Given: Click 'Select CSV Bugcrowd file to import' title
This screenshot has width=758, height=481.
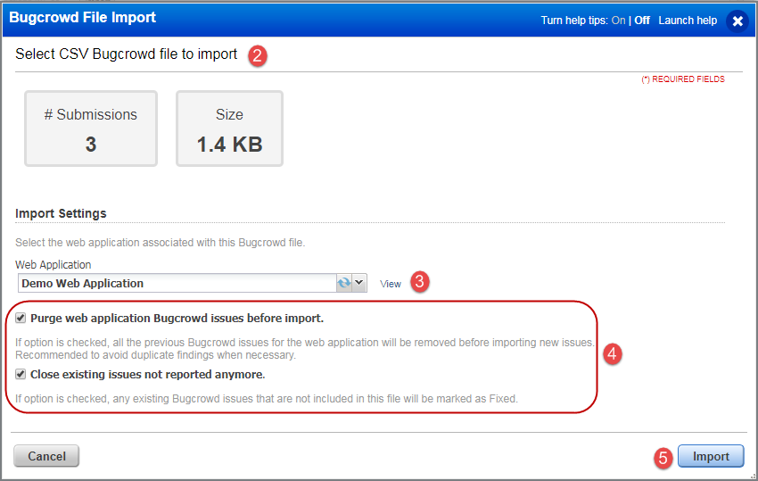Looking at the screenshot, I should pyautogui.click(x=126, y=54).
